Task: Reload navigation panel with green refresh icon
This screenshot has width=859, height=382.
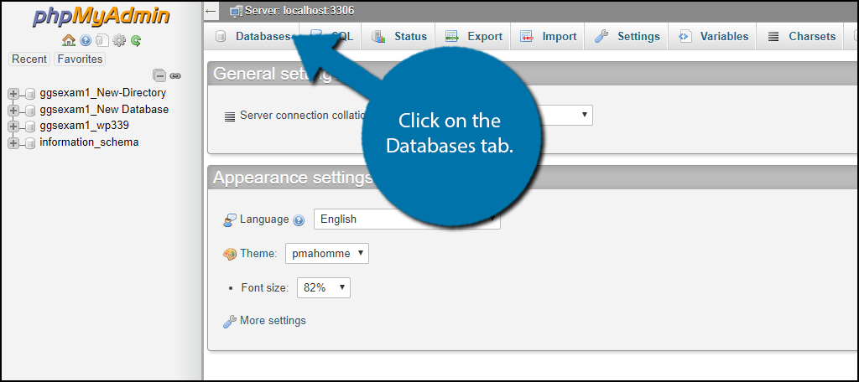Action: [135, 40]
